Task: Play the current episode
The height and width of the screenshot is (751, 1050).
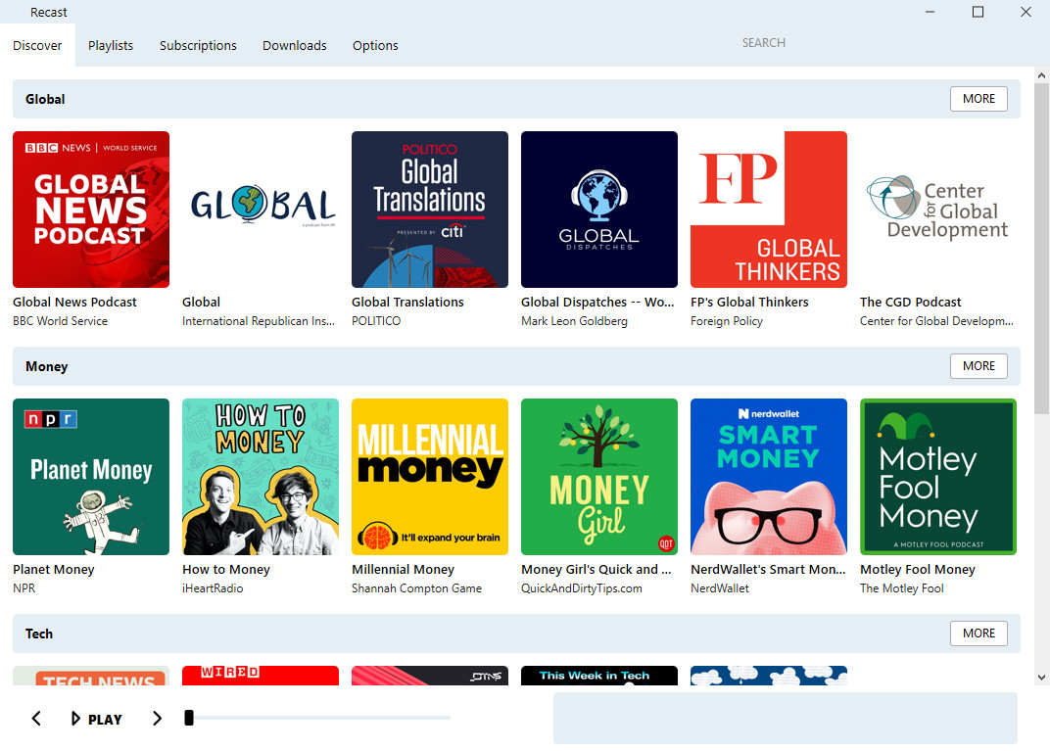Action: pyautogui.click(x=96, y=719)
